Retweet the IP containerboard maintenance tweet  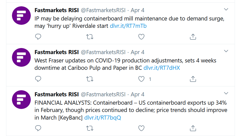click(90, 37)
